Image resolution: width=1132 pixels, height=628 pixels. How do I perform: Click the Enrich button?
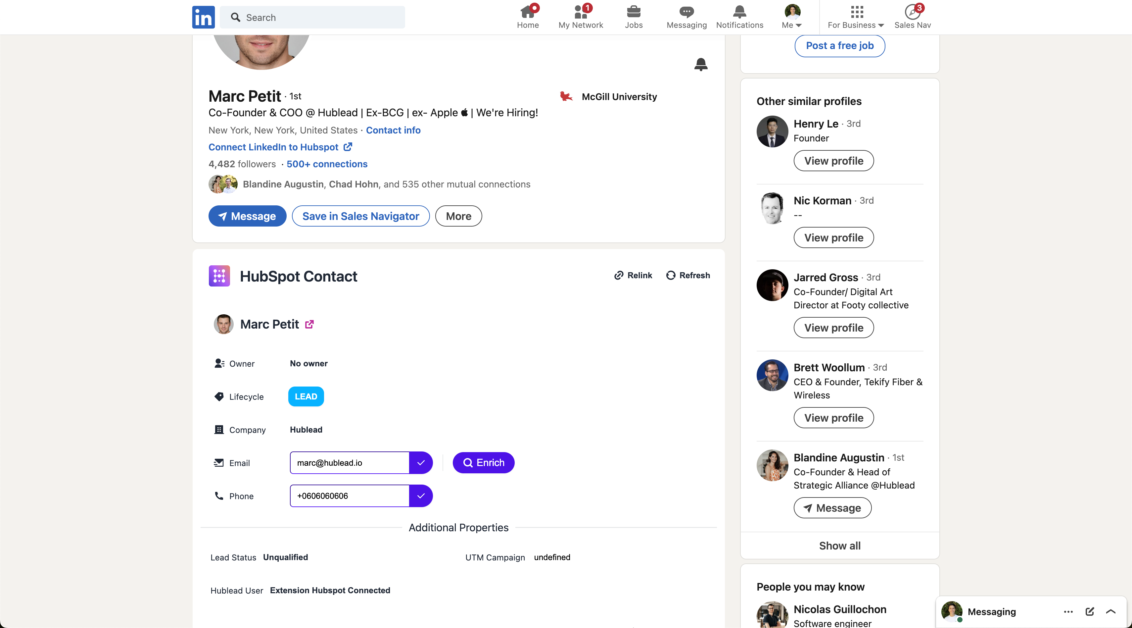click(x=483, y=463)
